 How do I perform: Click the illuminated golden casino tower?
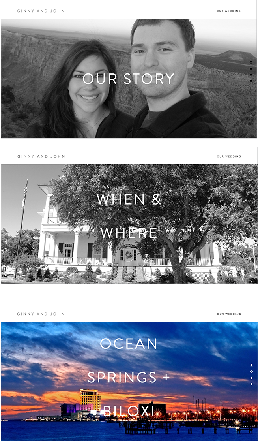click(90, 400)
